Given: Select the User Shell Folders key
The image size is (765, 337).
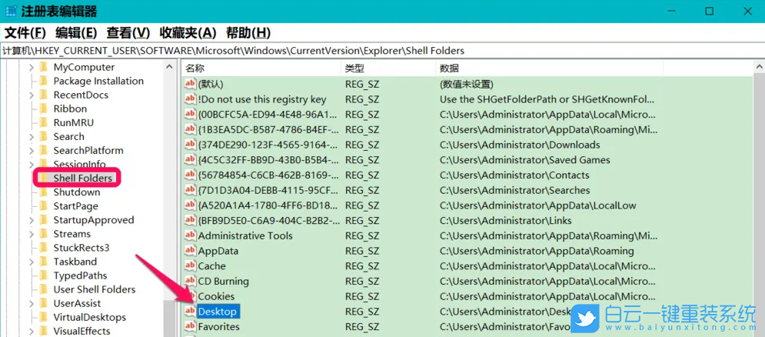Looking at the screenshot, I should 94,289.
